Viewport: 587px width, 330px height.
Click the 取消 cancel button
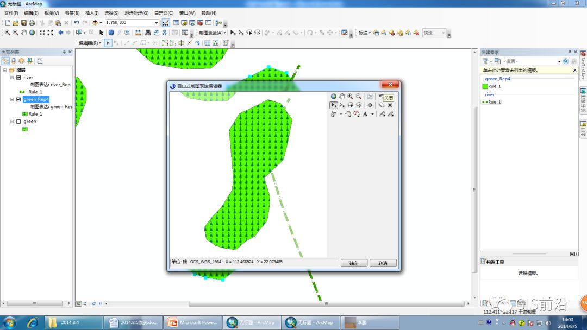[x=383, y=263]
